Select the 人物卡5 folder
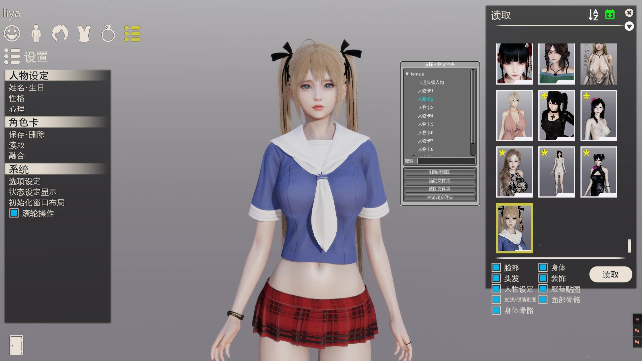 pyautogui.click(x=425, y=124)
